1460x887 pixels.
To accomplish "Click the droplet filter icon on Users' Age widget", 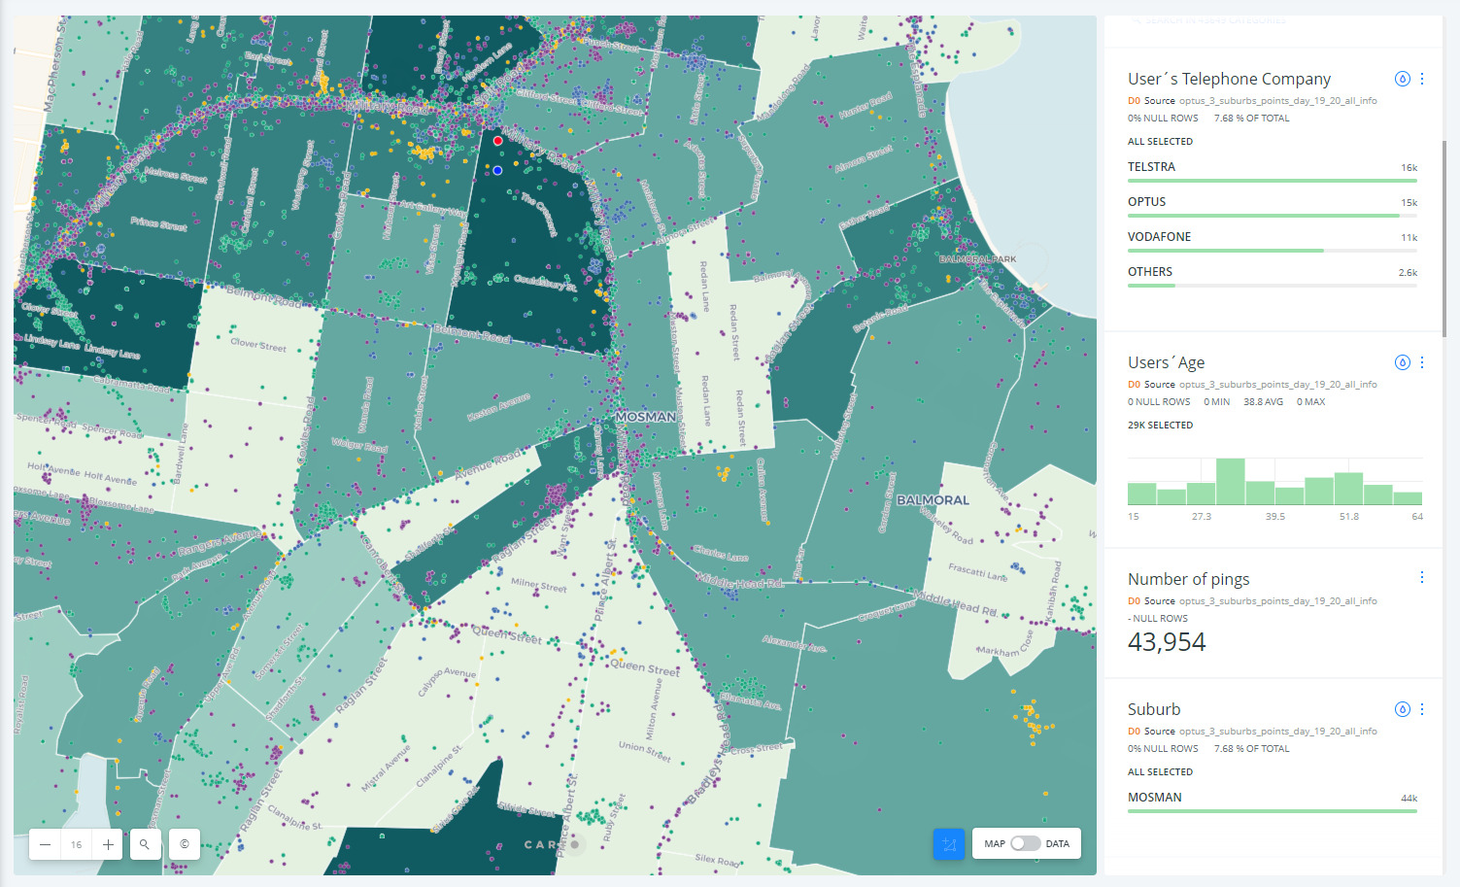I will point(1402,361).
